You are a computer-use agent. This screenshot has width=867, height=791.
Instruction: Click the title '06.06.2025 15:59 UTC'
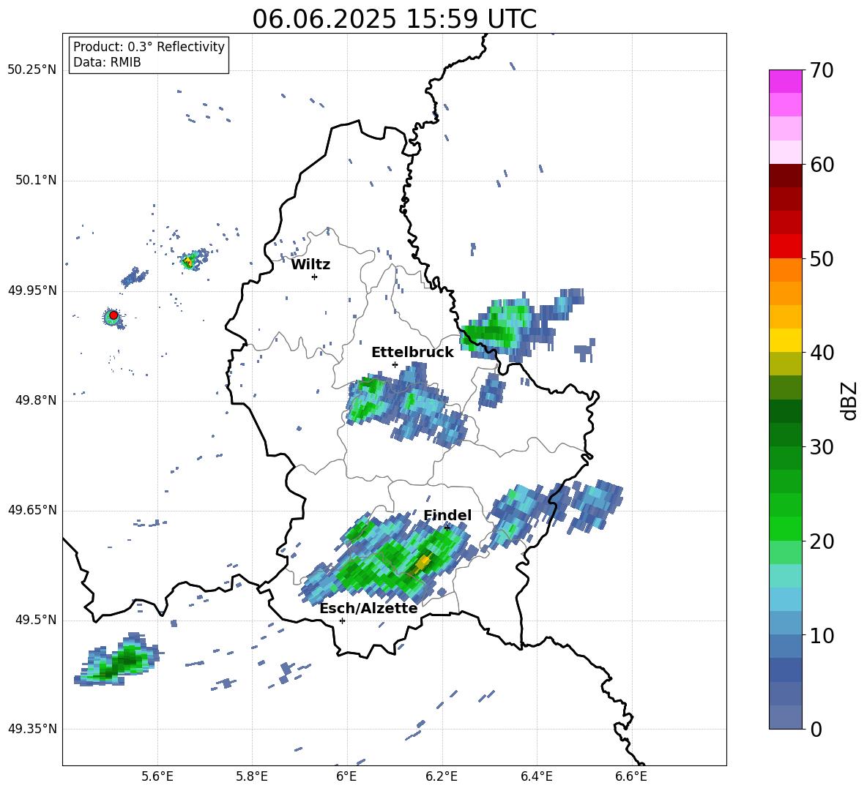coord(394,19)
